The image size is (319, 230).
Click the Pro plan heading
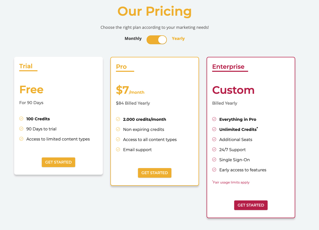[121, 67]
